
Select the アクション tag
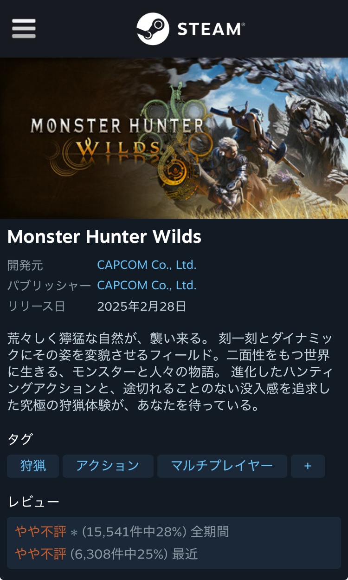coord(108,466)
